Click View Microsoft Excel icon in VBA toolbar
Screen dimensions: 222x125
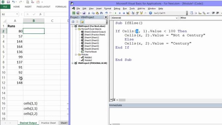pyautogui.click(x=74, y=13)
